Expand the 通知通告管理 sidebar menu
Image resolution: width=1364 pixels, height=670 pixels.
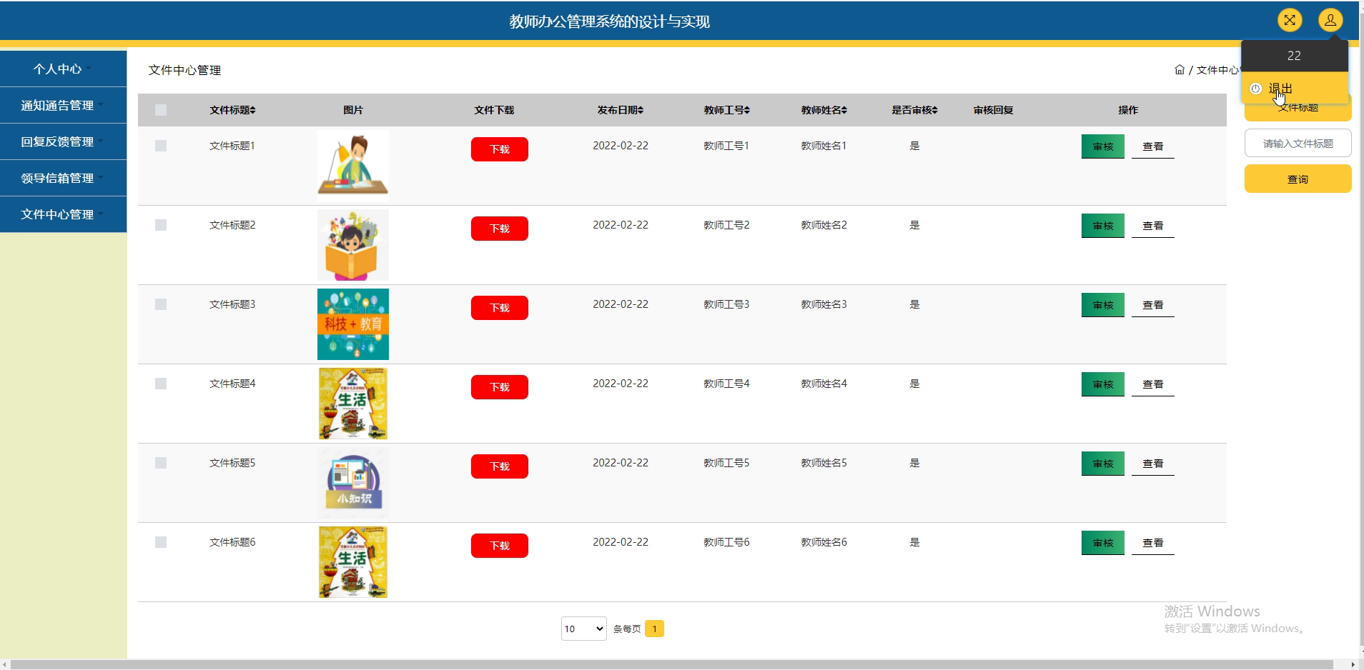(63, 105)
